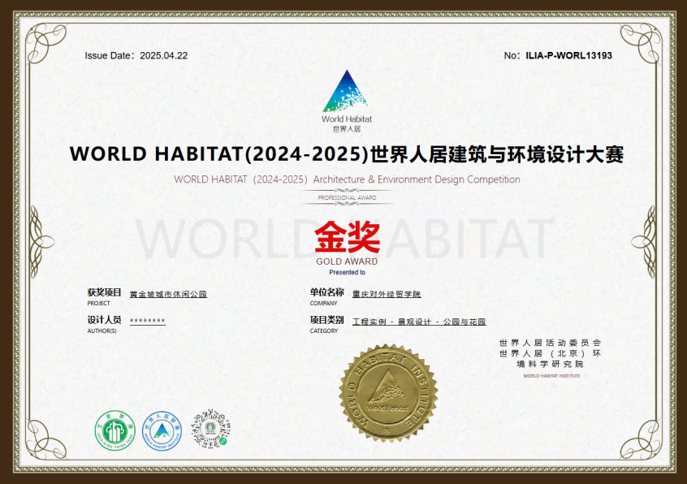Click the masked author asterisks field
This screenshot has height=484, width=687.
tap(147, 322)
